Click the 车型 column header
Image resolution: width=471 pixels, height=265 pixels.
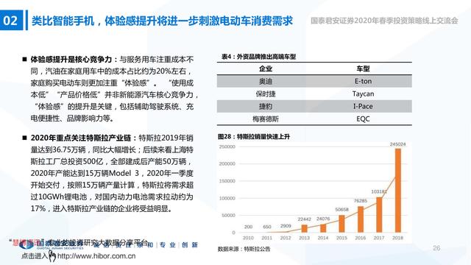[x=363, y=68]
